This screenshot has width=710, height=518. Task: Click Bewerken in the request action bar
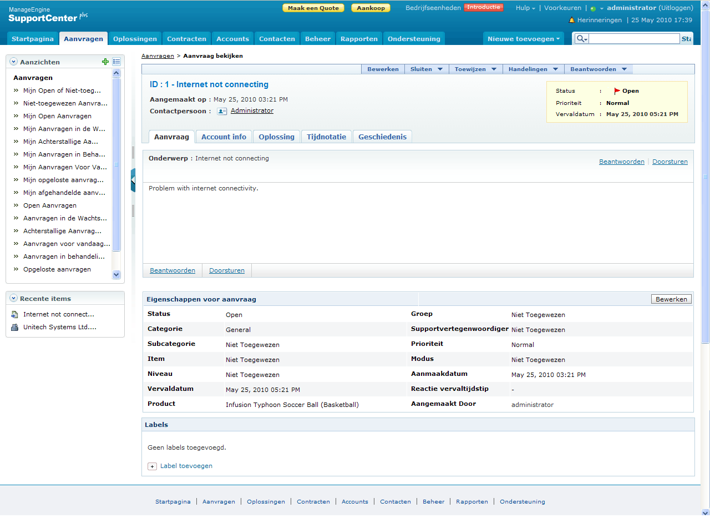[383, 69]
